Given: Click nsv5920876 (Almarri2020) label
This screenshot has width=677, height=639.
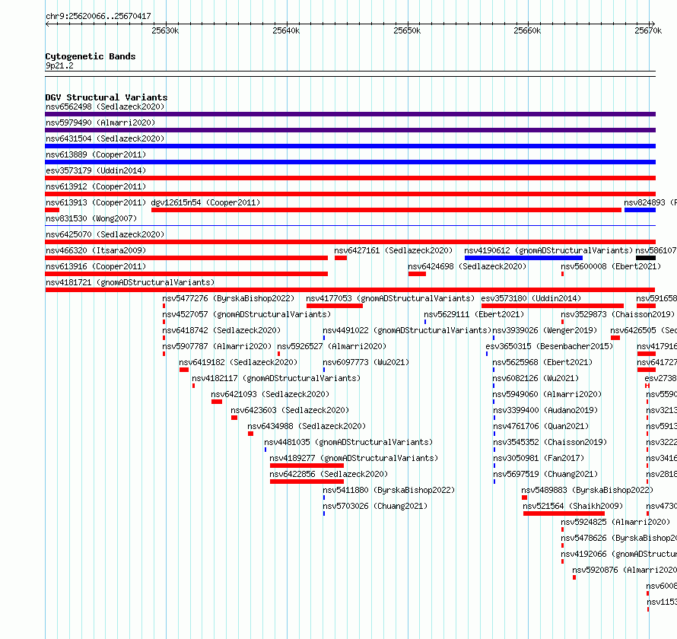Looking at the screenshot, I should point(625,570).
